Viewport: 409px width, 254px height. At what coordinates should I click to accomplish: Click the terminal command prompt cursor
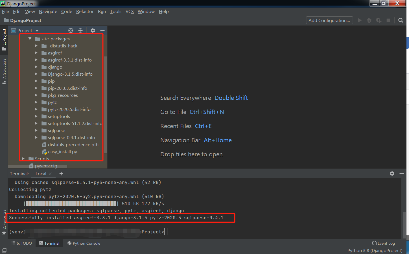[166, 232]
